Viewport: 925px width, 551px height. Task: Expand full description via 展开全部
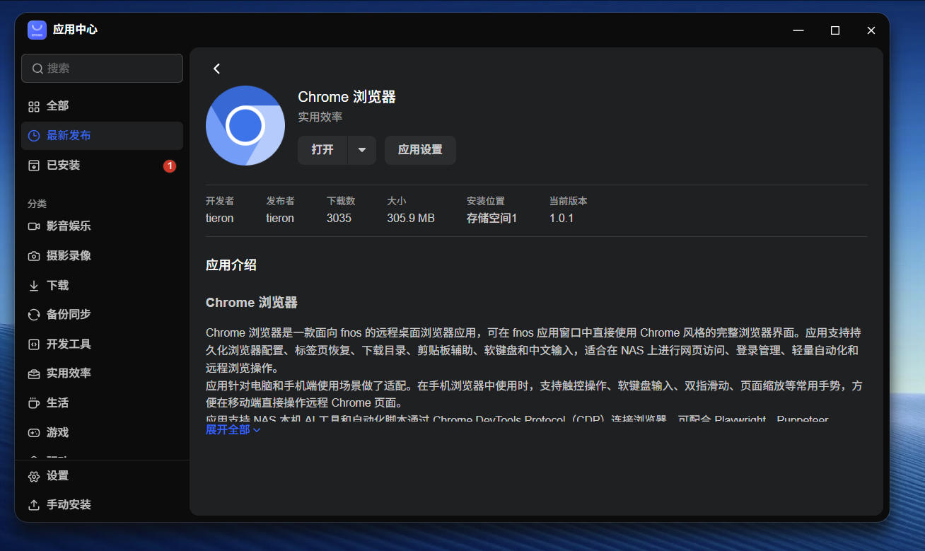233,429
